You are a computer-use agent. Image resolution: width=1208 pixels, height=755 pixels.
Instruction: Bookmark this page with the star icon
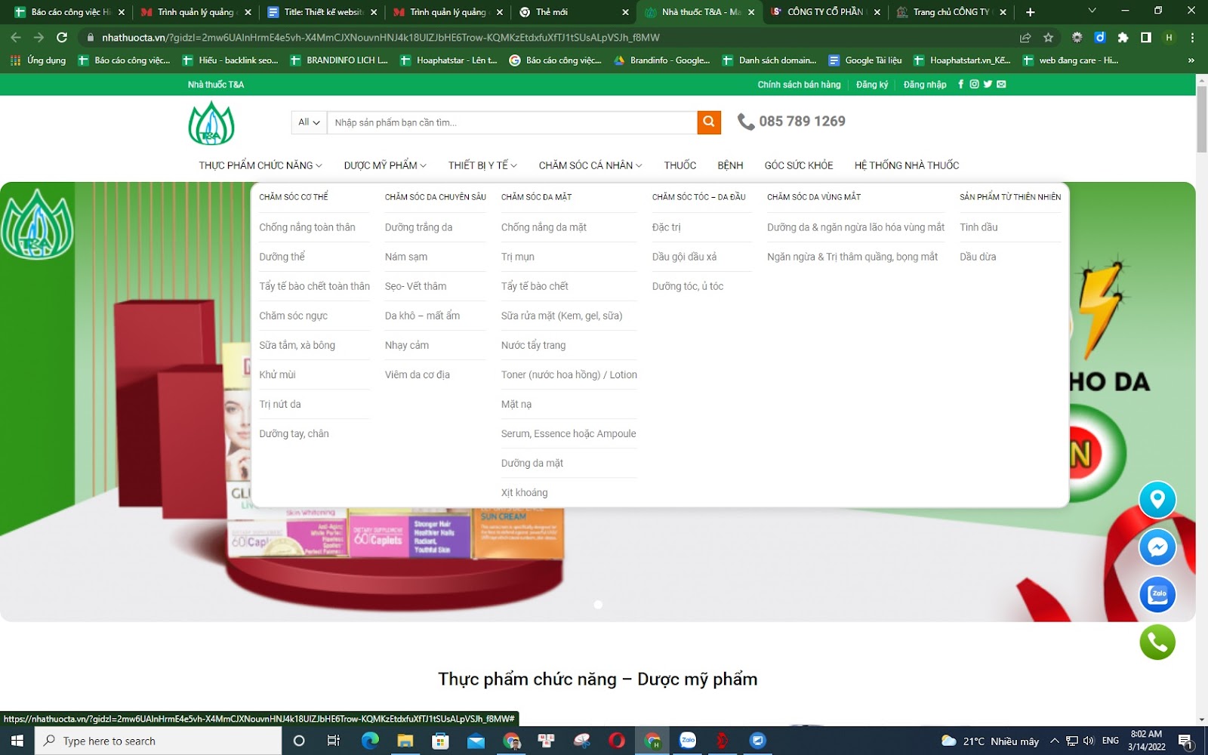pos(1048,38)
